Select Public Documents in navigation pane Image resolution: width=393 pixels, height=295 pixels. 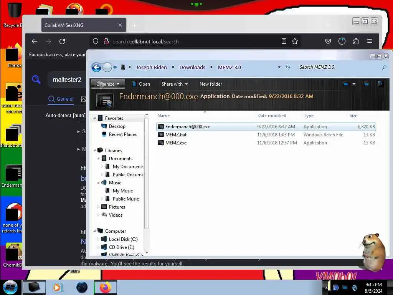point(128,175)
